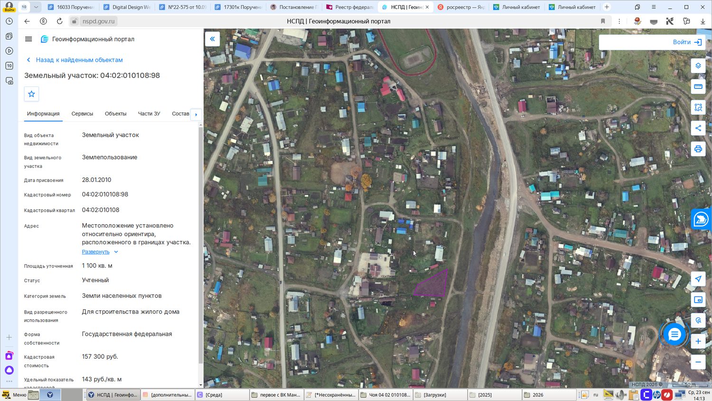The image size is (712, 401).
Task: Open the [Загрузки] taskbar window
Action: click(440, 395)
